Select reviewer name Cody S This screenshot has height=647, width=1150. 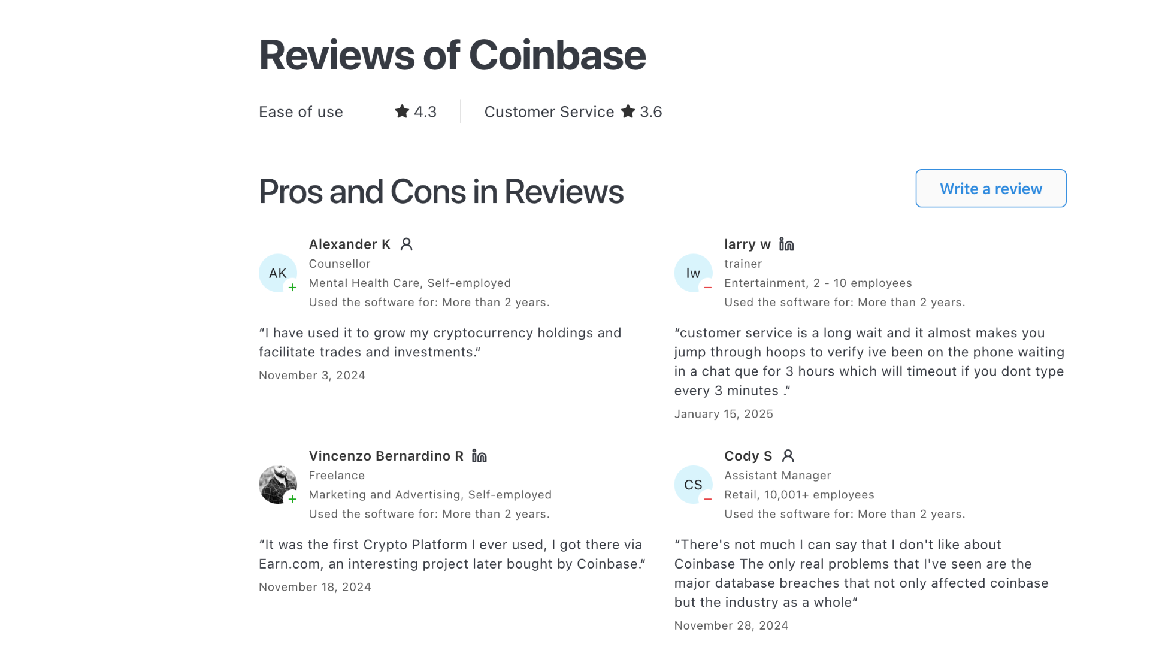coord(748,456)
